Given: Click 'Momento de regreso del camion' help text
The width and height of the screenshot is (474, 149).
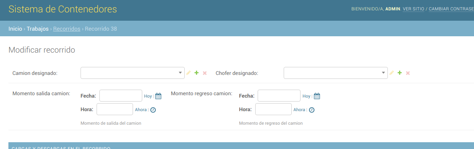Looking at the screenshot, I should [271, 123].
